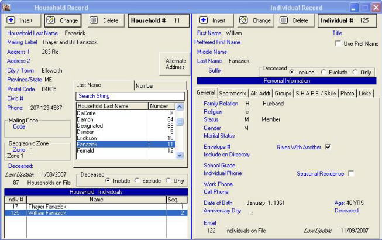Screen dimensions: 382x240
Task: Select Damon in household last name list
Action: click(85, 119)
